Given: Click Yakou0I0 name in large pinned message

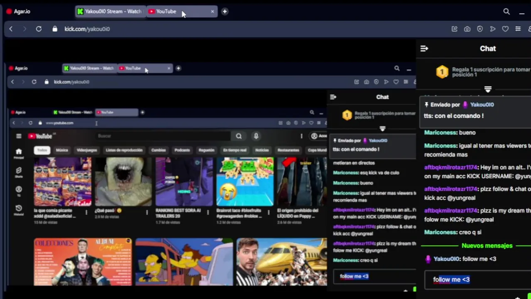Looking at the screenshot, I should (x=482, y=105).
